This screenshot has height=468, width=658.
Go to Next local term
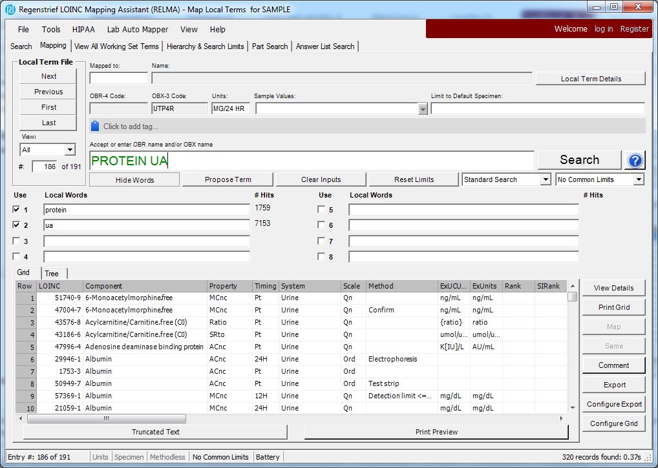coord(48,76)
